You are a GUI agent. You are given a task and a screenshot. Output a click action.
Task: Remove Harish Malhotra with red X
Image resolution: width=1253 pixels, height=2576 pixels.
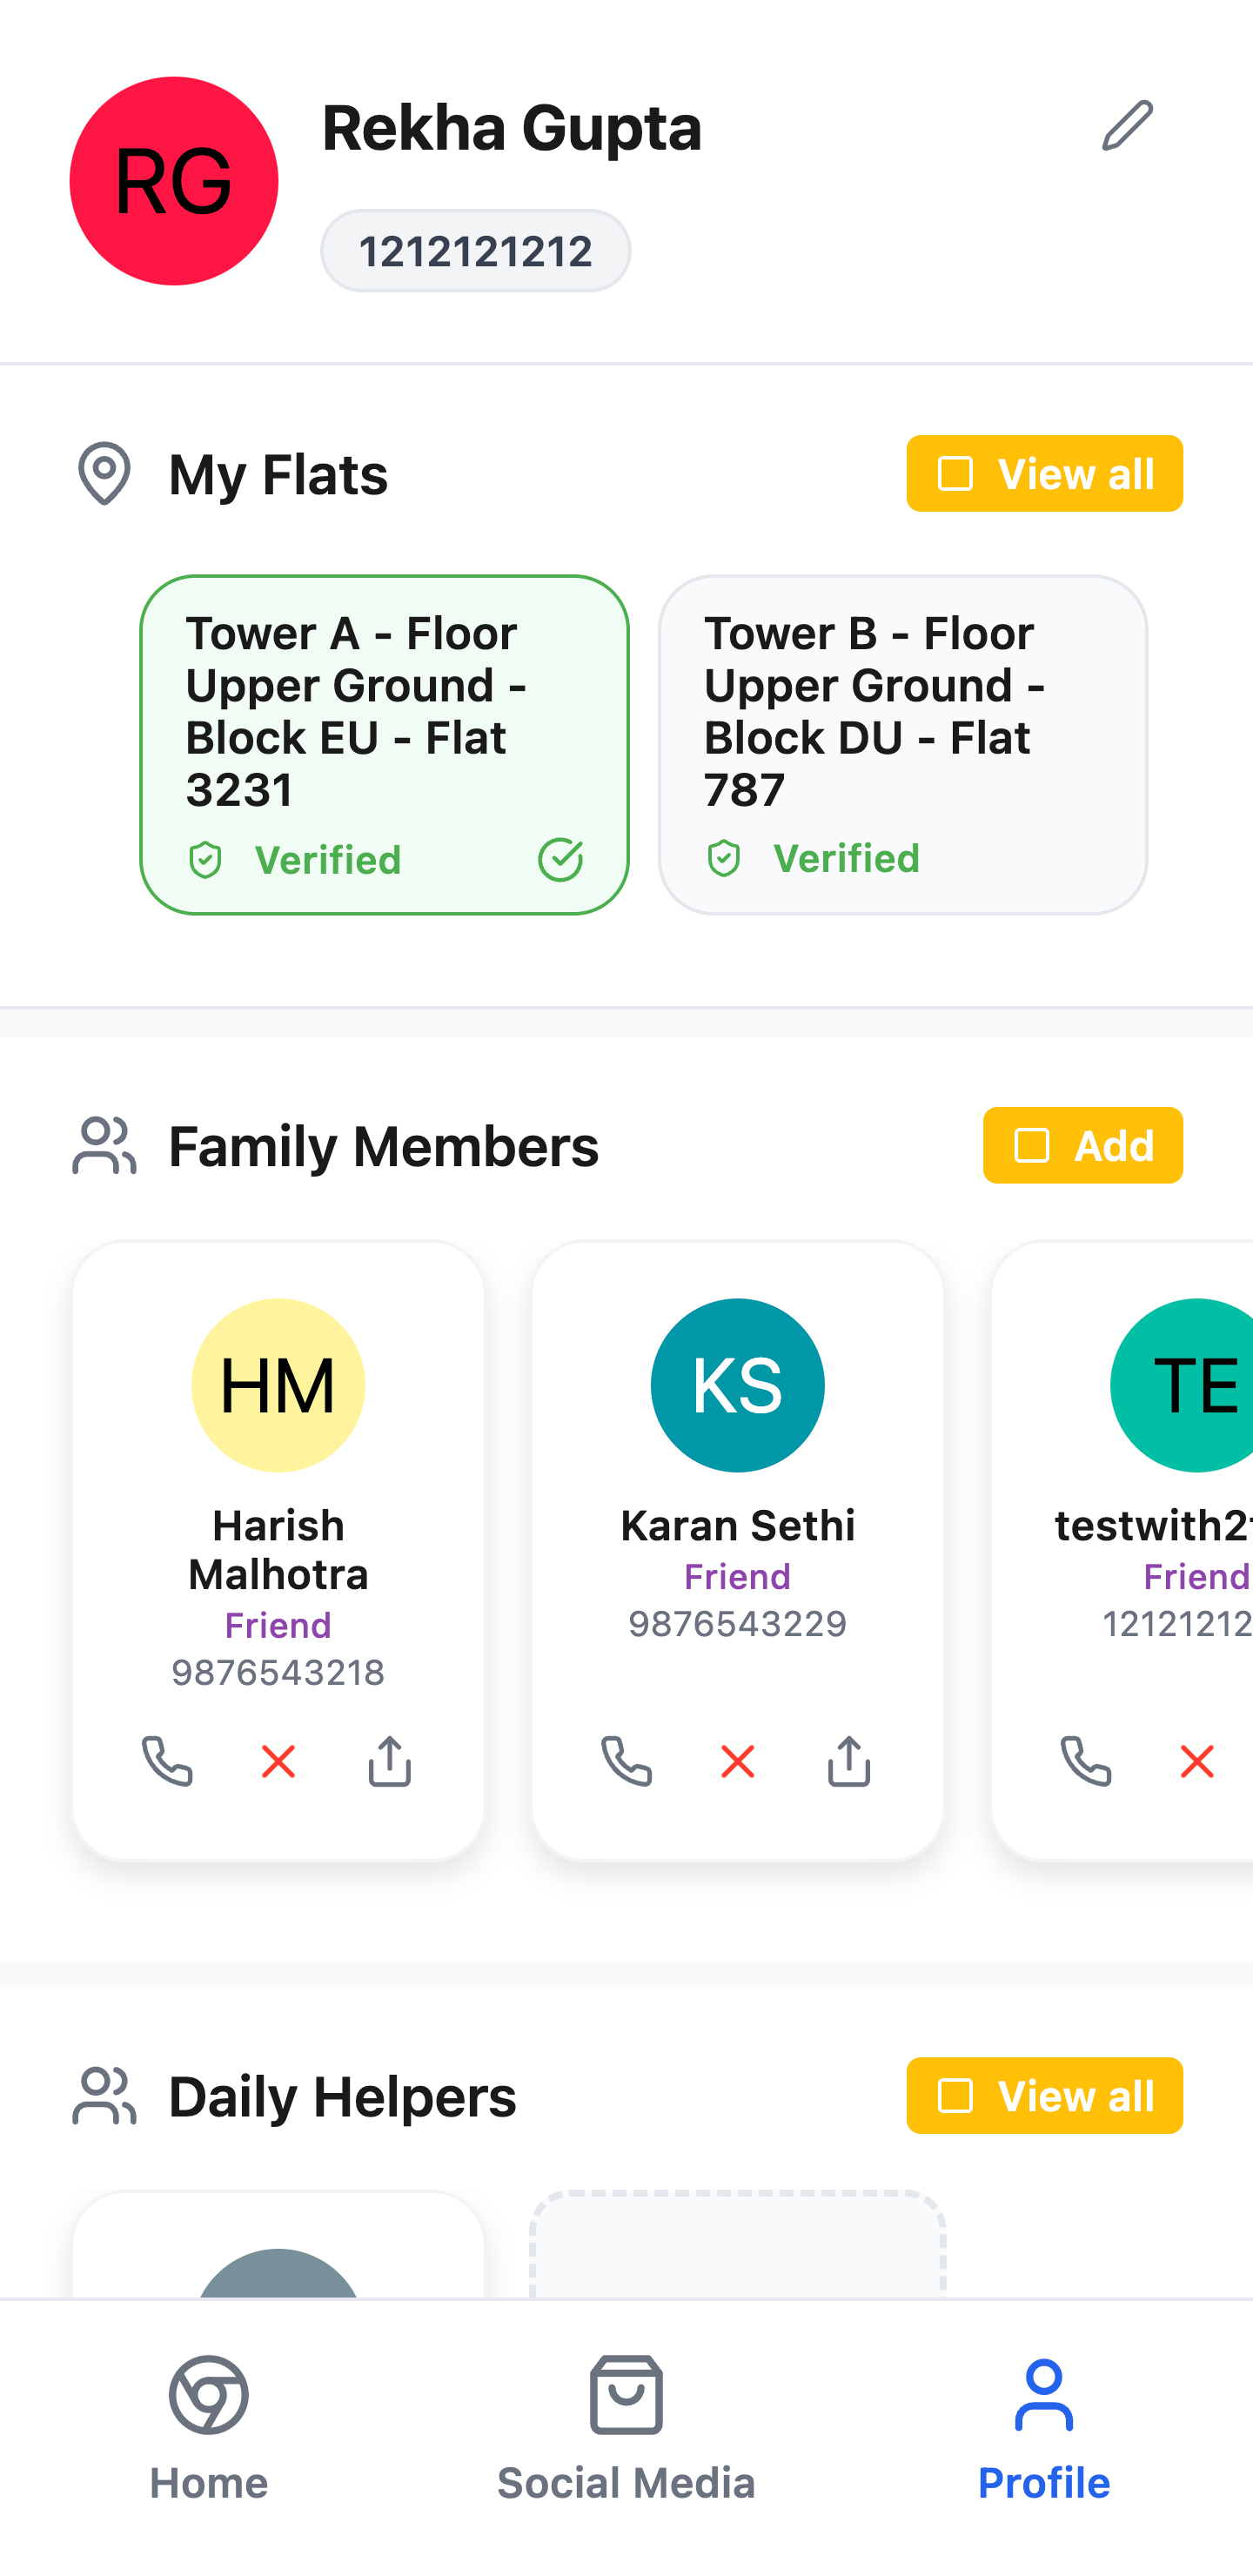(x=278, y=1761)
